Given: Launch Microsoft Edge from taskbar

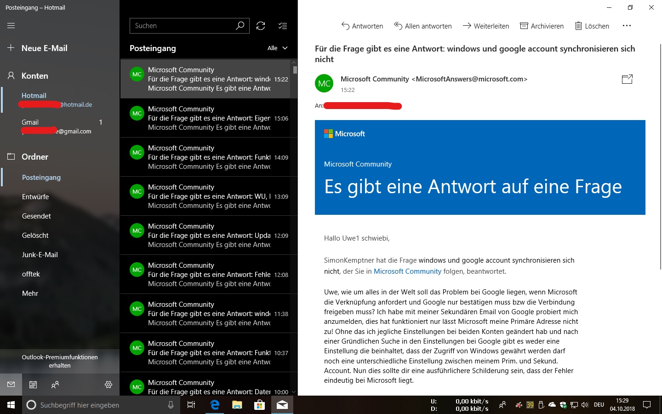Looking at the screenshot, I should 215,405.
